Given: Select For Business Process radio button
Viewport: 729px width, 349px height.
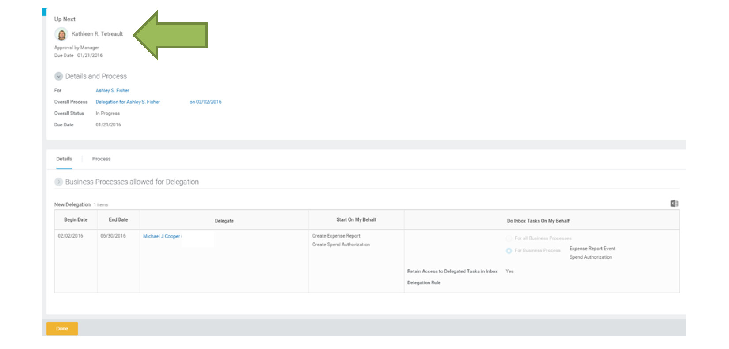Looking at the screenshot, I should [509, 251].
